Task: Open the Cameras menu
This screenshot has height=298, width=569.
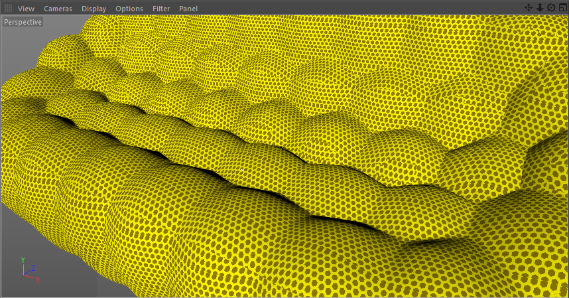Action: [x=58, y=9]
